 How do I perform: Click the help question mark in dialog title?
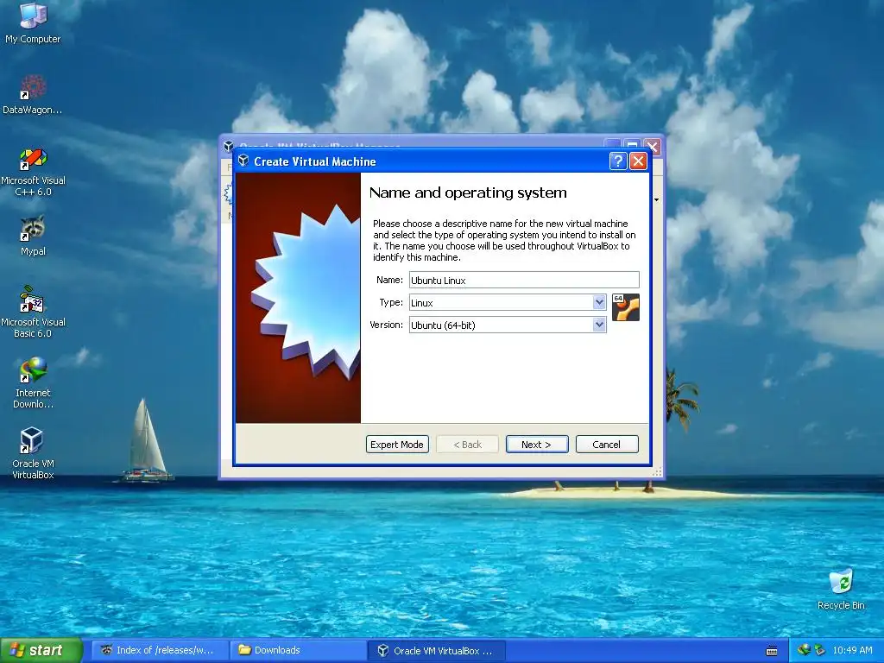[x=618, y=161]
